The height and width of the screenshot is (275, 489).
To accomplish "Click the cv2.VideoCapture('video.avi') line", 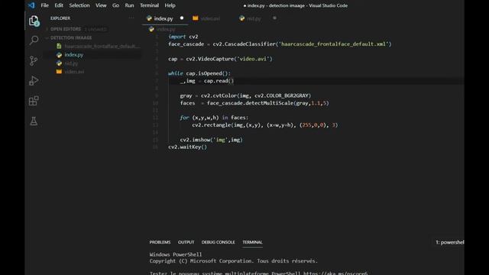I will (220, 59).
